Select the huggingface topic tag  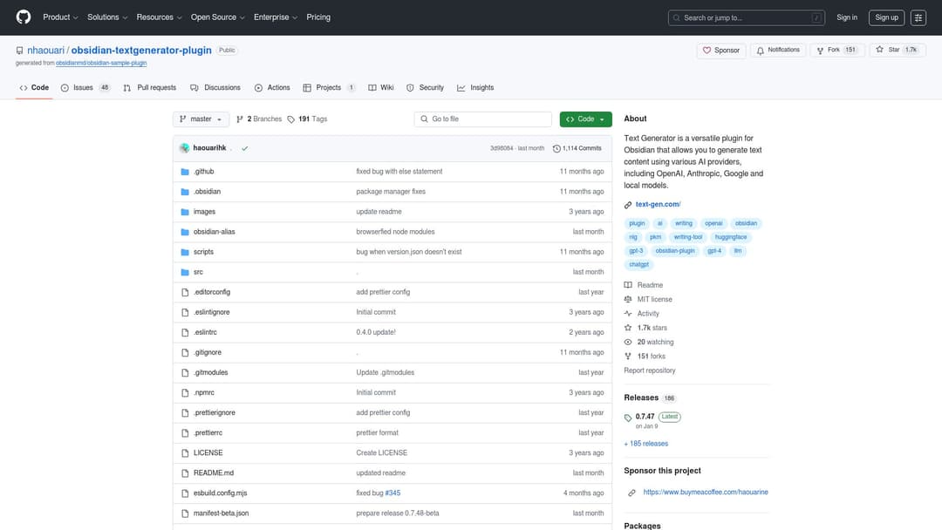click(x=731, y=237)
